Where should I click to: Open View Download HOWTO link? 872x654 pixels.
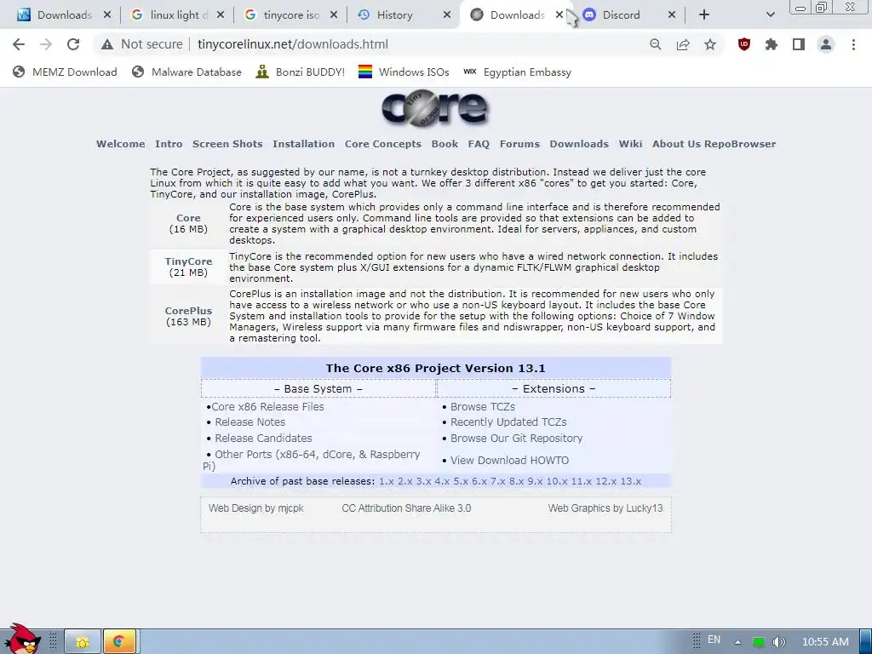[509, 461]
